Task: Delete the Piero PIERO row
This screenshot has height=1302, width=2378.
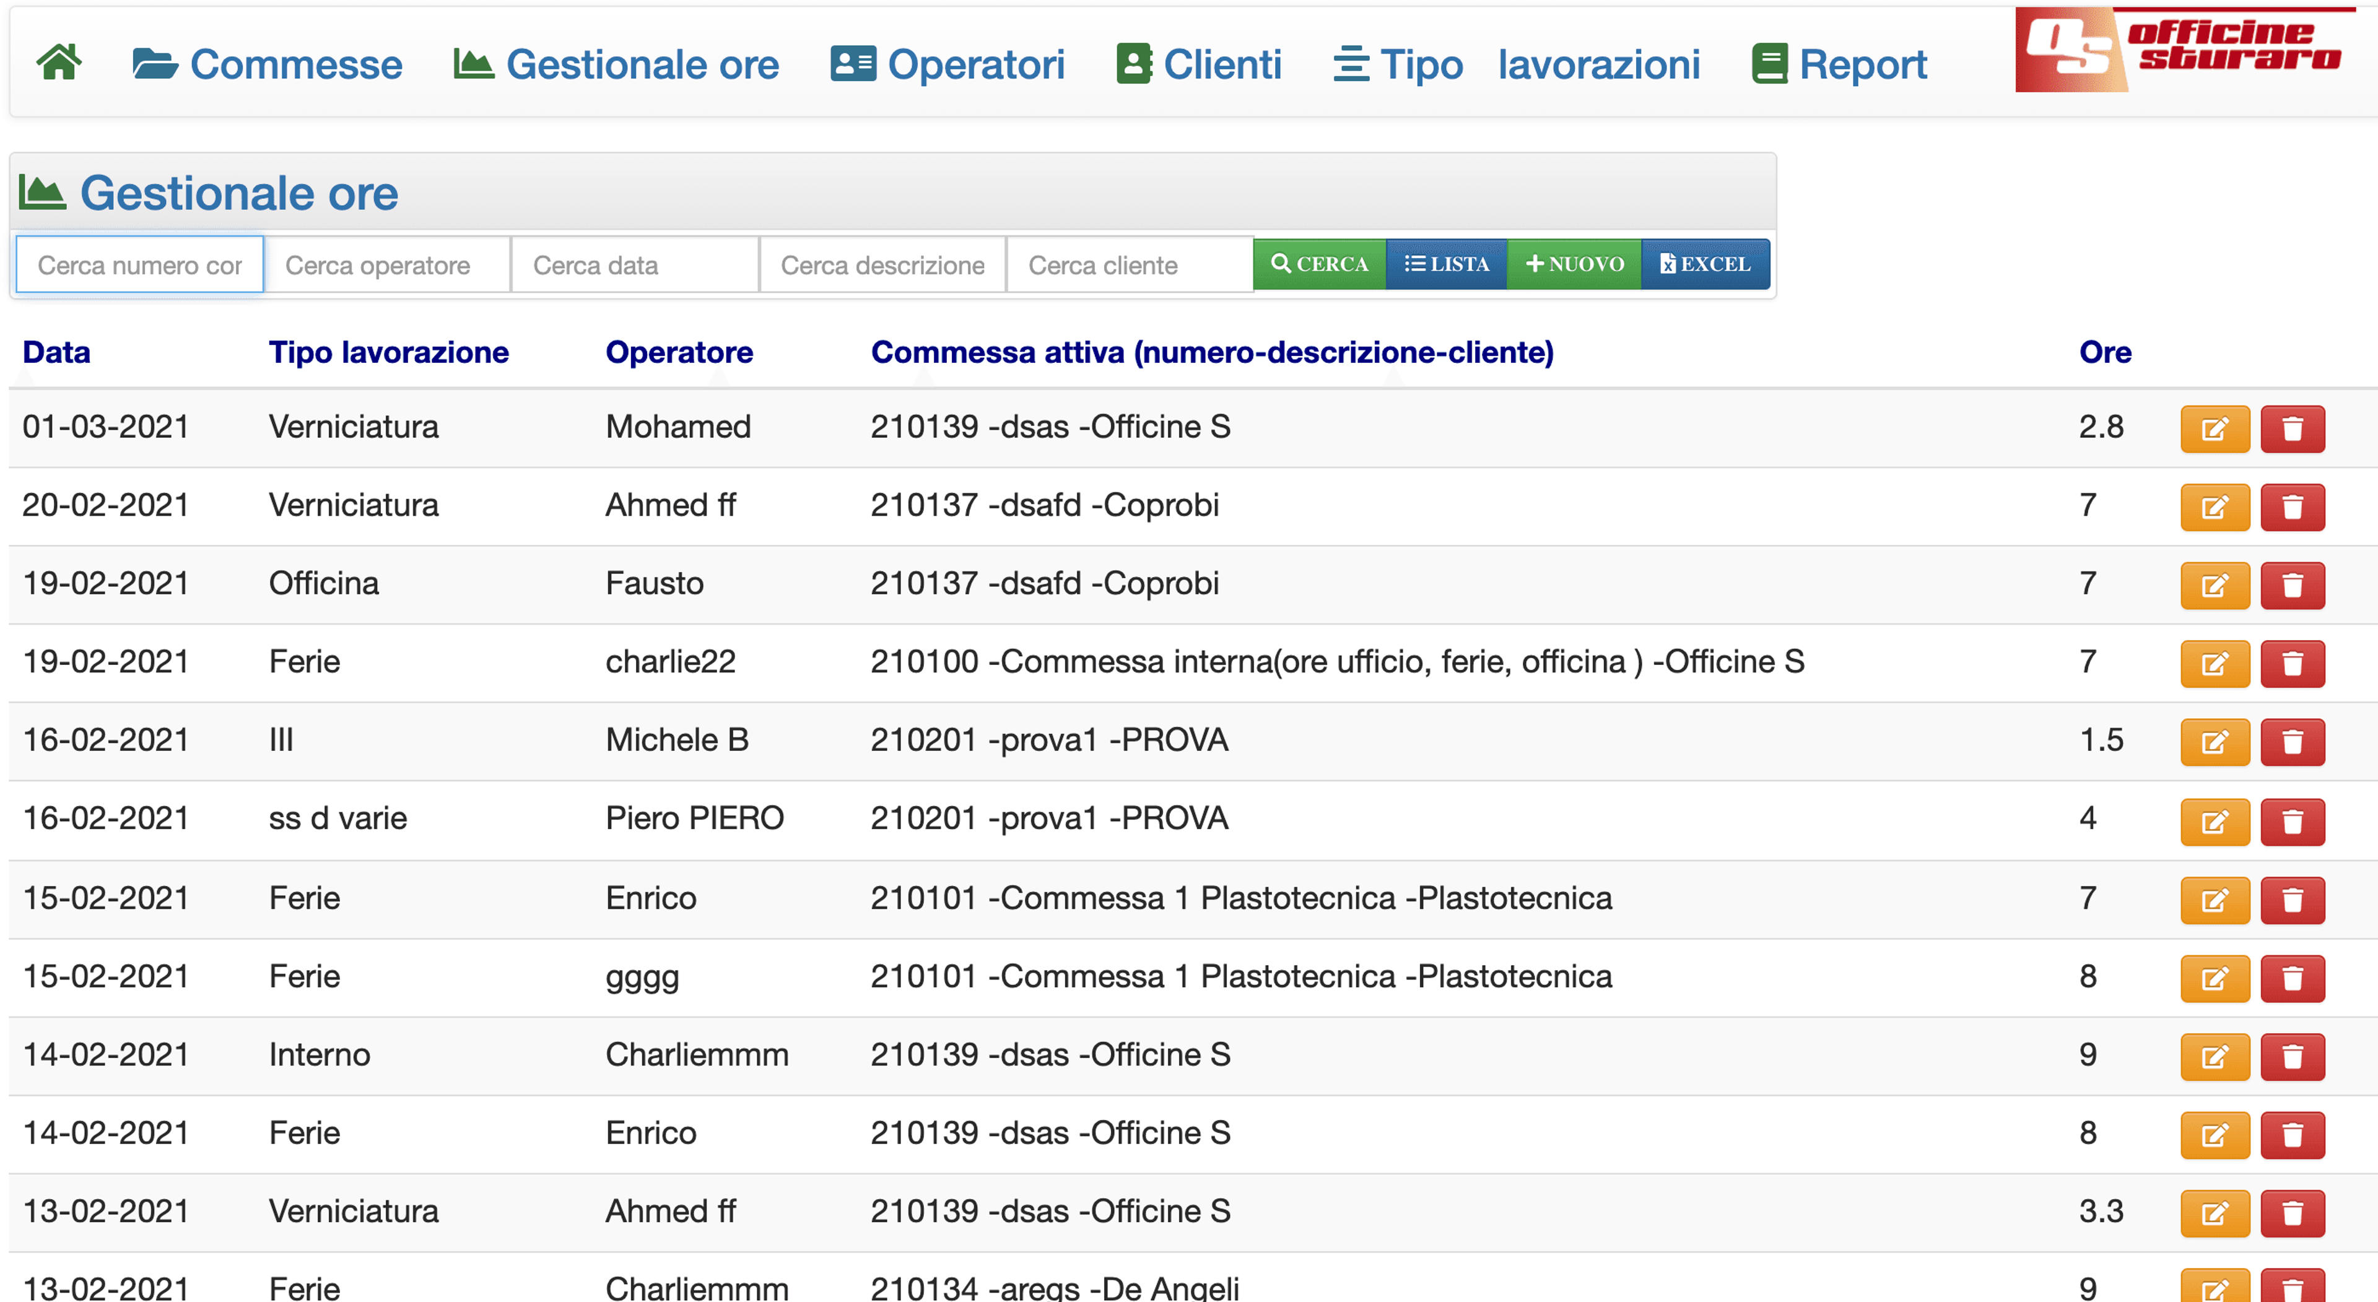Action: (2292, 821)
